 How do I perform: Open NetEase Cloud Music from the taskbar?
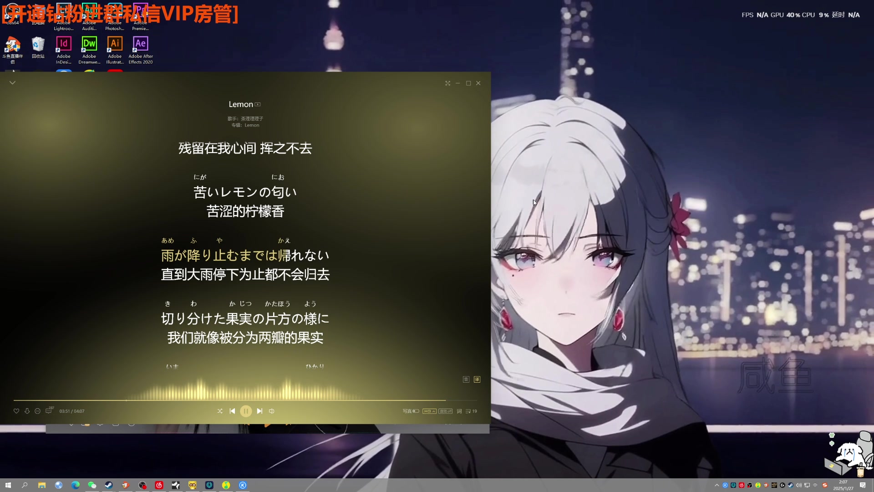(159, 485)
